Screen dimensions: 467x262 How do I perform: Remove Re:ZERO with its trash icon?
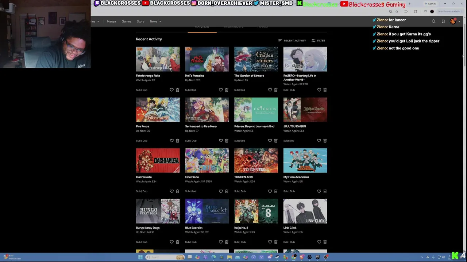point(325,90)
